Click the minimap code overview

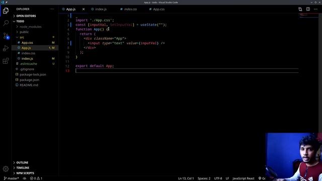click(x=309, y=16)
